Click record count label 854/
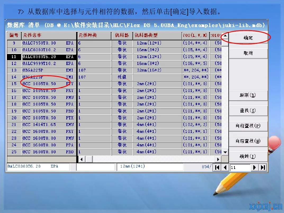284x213 pixels. pyautogui.click(x=206, y=167)
